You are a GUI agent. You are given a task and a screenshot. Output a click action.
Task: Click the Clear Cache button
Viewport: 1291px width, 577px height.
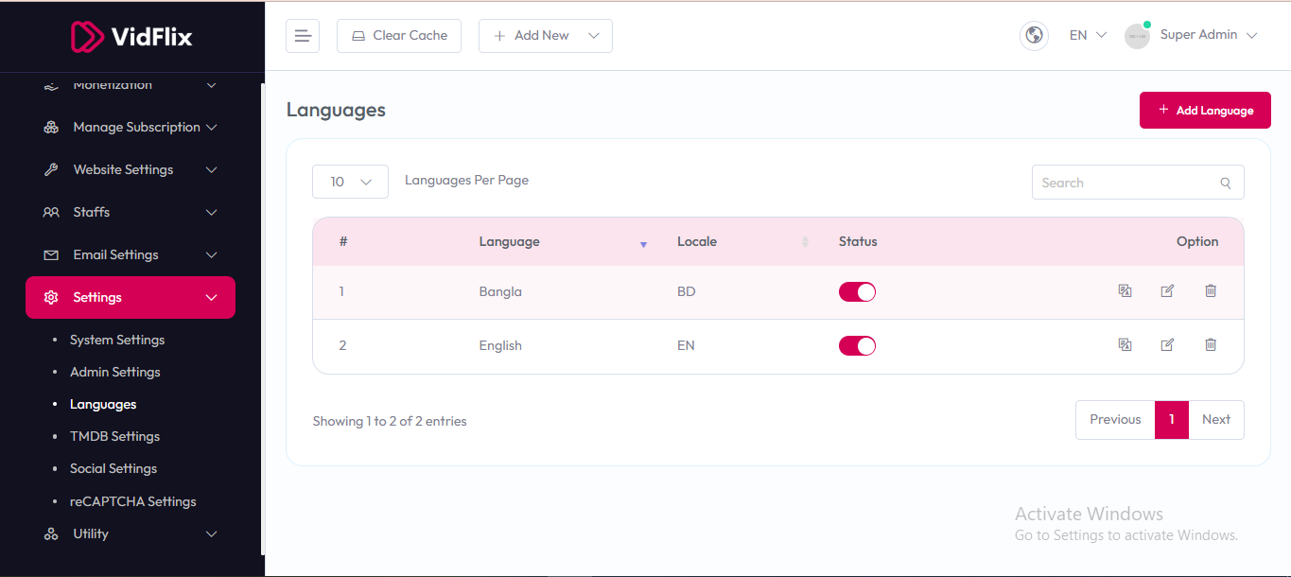(398, 35)
